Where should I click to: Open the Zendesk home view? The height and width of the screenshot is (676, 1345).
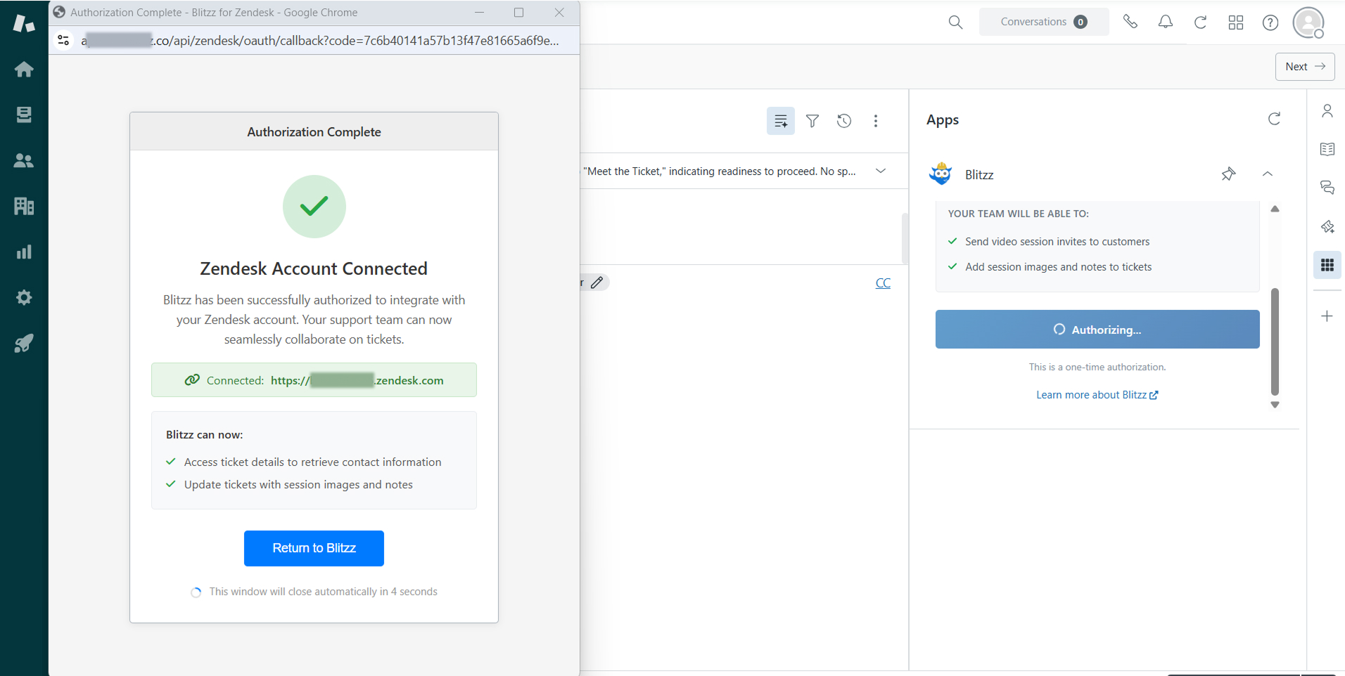coord(24,69)
